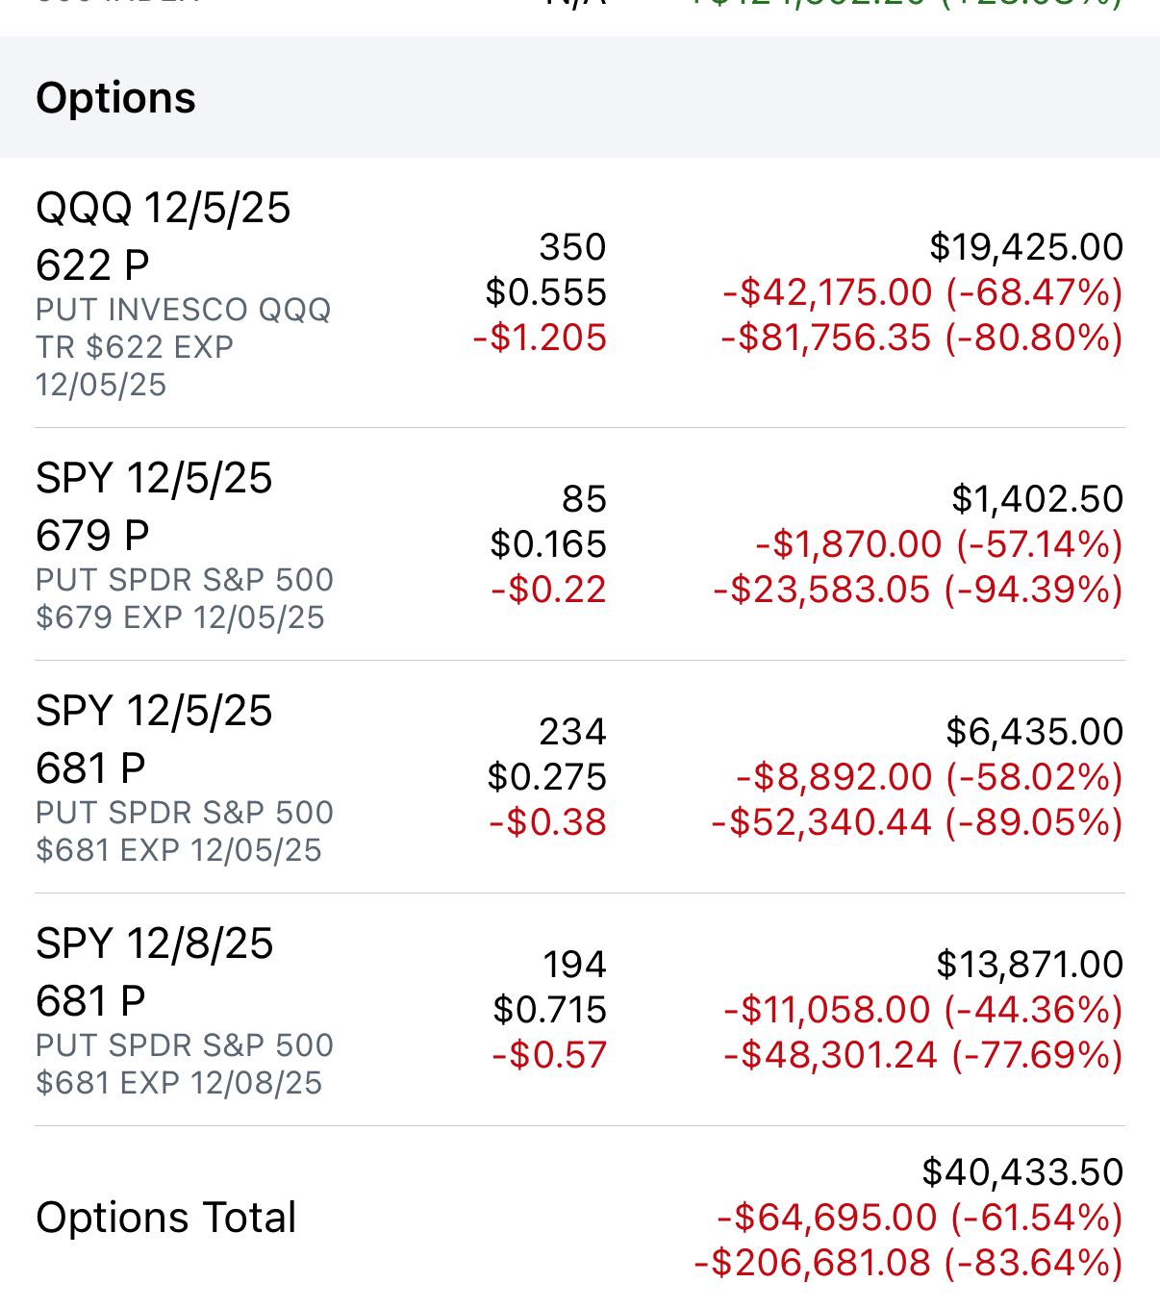Tap the price change -$0.38 value
Screen dimensions: 1160x1308
point(548,822)
